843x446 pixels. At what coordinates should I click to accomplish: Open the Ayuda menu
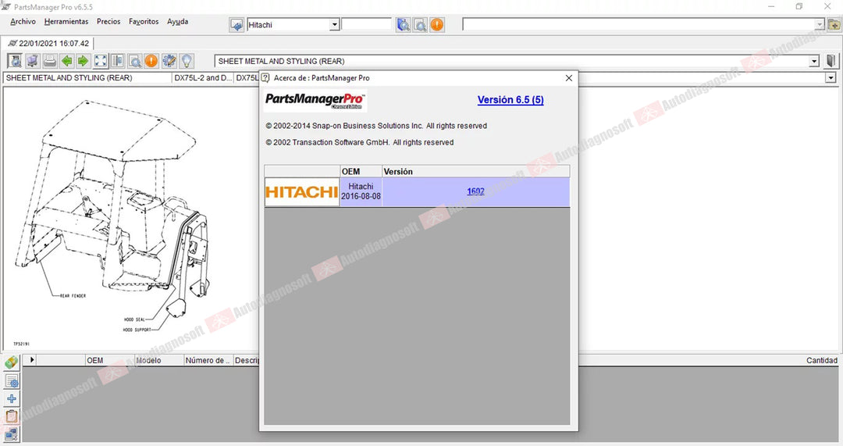[177, 22]
